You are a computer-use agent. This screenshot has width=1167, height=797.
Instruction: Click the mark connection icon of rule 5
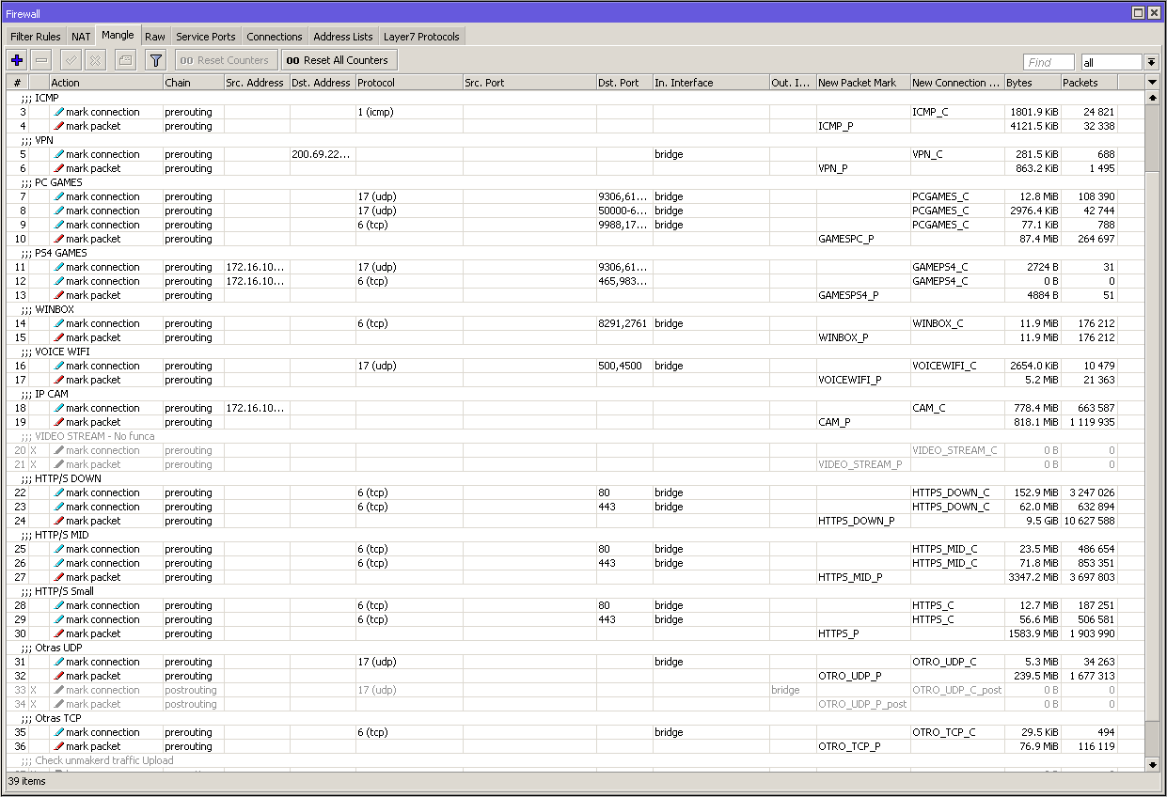(58, 154)
